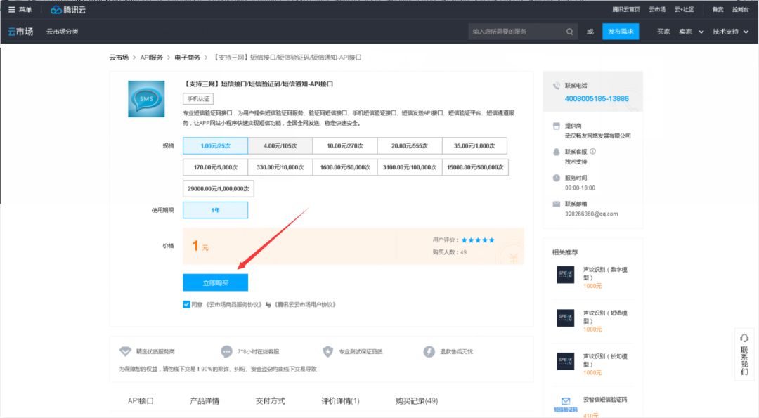Click the five-star user rating
759x418 pixels.
pos(478,240)
